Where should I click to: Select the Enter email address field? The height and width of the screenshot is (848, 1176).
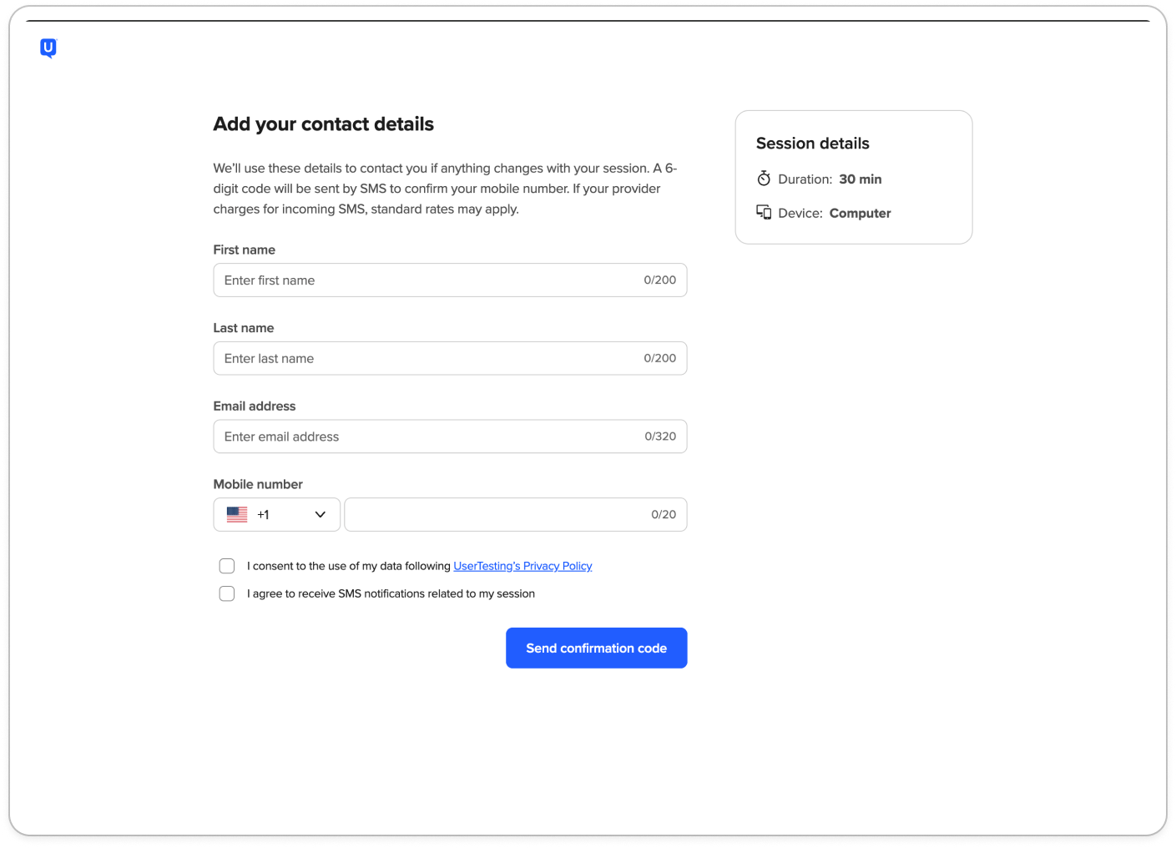tap(426, 437)
